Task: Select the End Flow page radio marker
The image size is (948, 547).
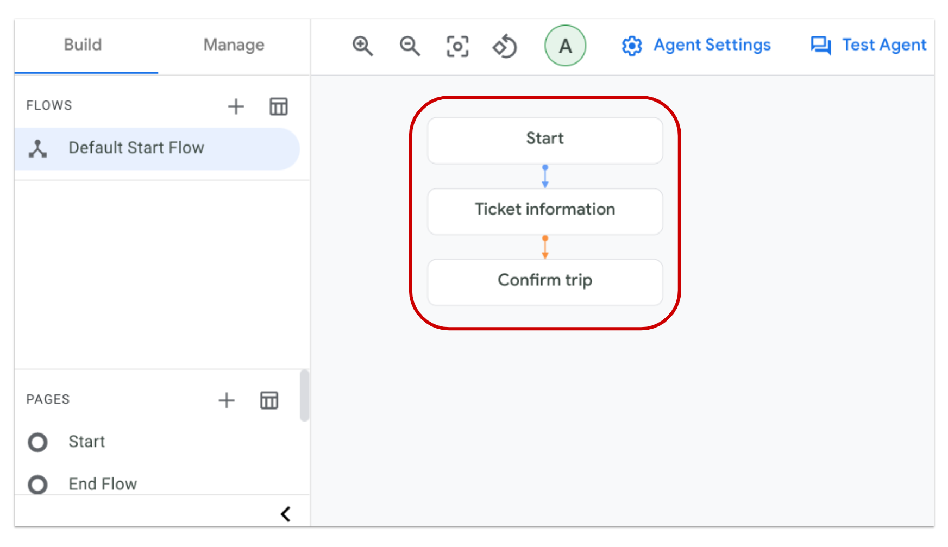Action: coord(37,484)
